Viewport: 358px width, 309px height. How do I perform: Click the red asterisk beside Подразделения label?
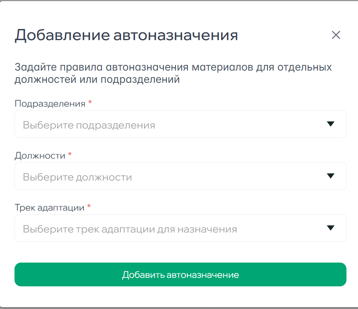[x=90, y=103]
